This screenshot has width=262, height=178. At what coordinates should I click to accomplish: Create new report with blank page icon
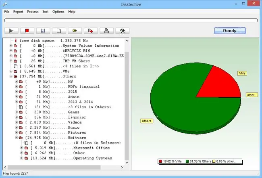tap(59, 31)
